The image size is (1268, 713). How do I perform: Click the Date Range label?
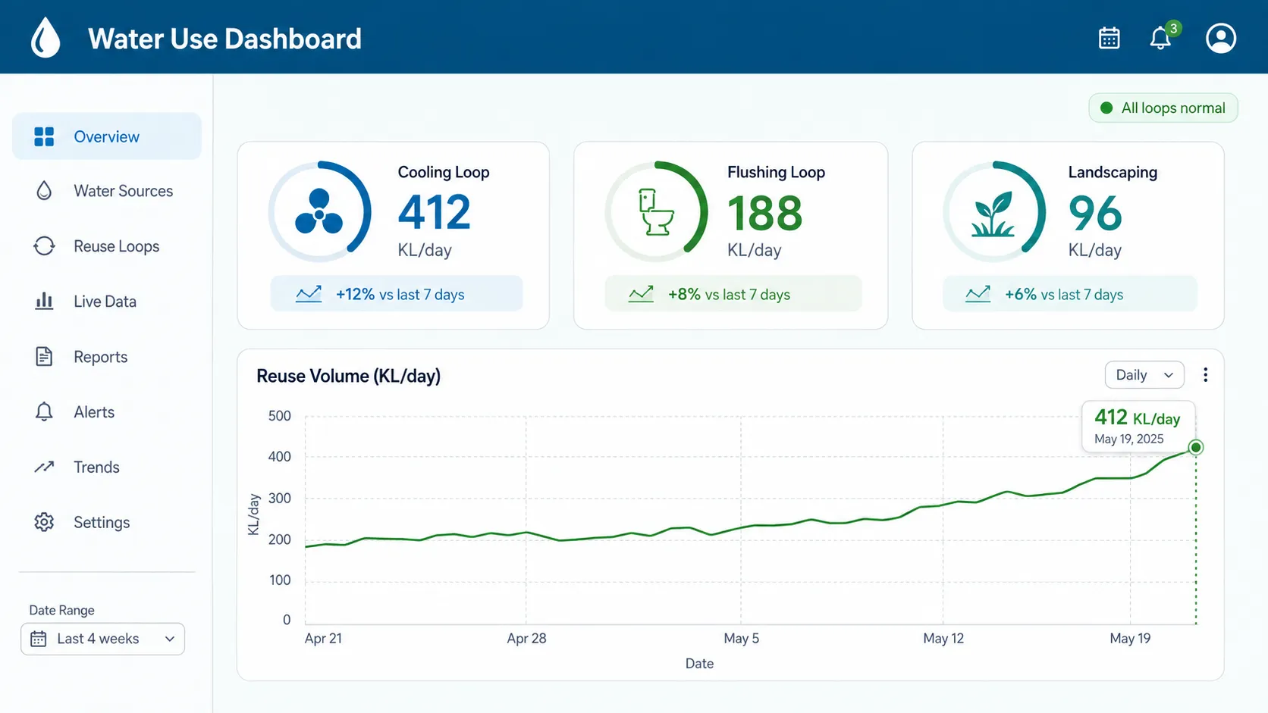(x=61, y=610)
